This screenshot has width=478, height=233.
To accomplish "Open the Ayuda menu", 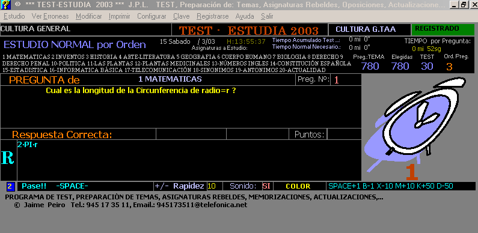I will pos(245,16).
